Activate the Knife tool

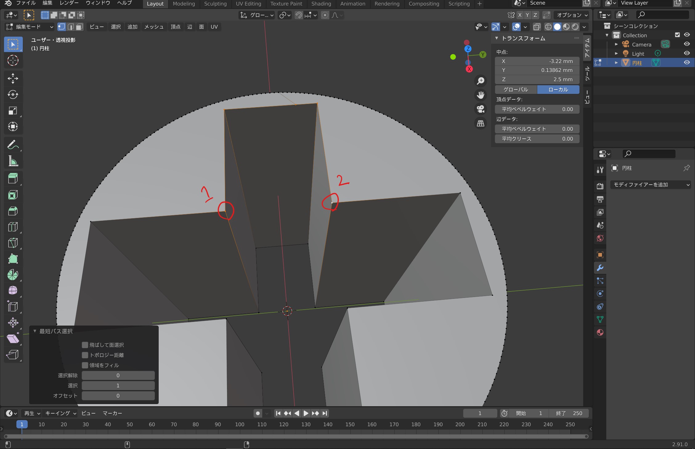(x=13, y=243)
